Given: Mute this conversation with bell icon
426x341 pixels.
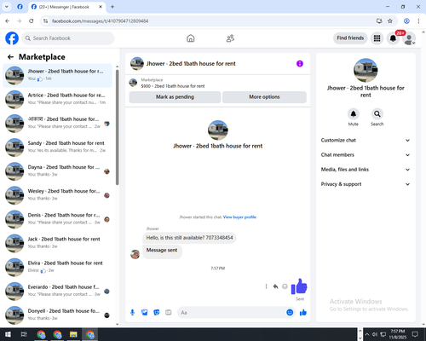Looking at the screenshot, I should pyautogui.click(x=354, y=114).
